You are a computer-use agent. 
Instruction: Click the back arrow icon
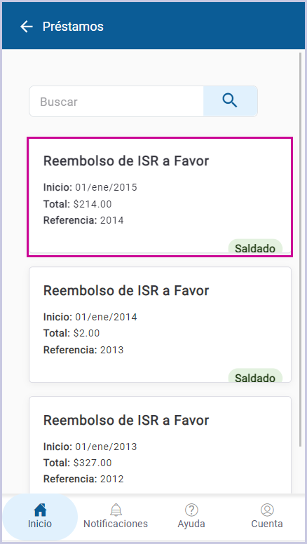pos(27,27)
